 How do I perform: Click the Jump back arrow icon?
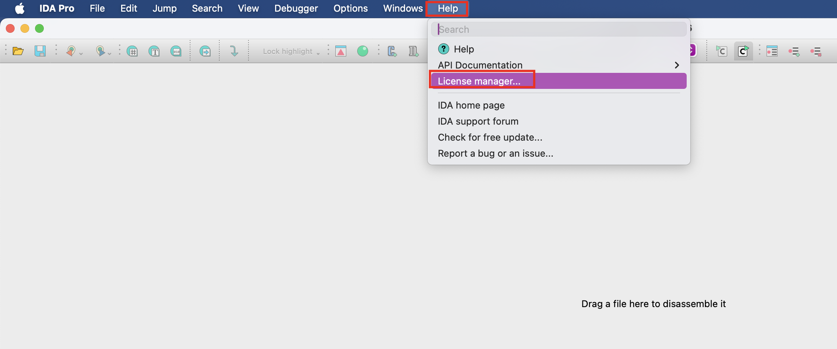[x=71, y=51]
